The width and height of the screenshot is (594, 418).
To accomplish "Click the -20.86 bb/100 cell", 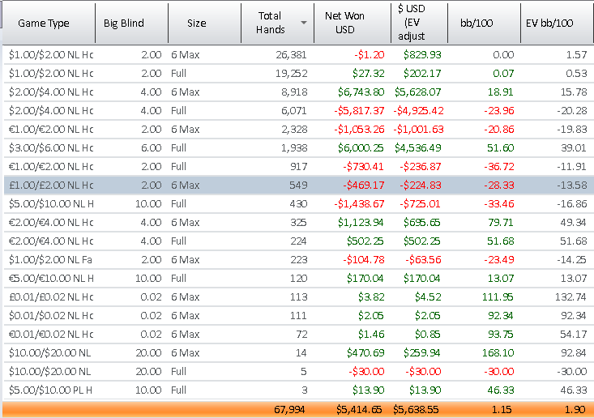I will click(x=498, y=129).
